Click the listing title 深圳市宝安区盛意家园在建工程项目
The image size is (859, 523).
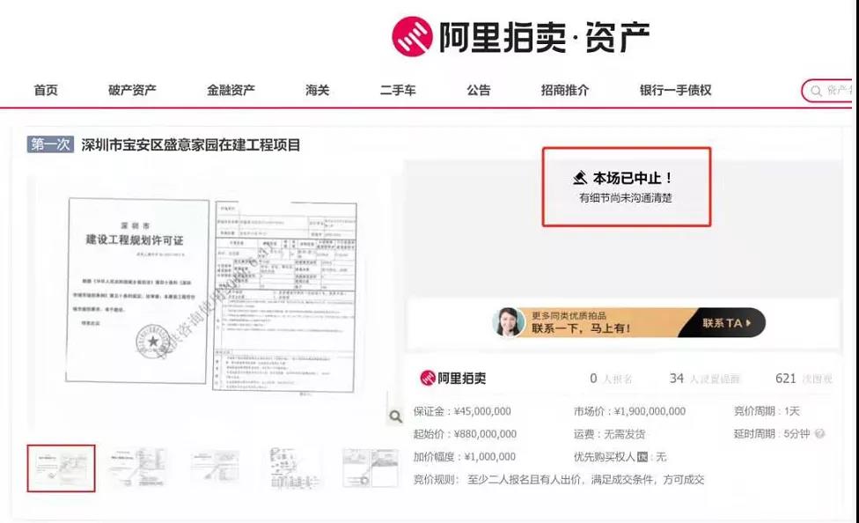(191, 145)
